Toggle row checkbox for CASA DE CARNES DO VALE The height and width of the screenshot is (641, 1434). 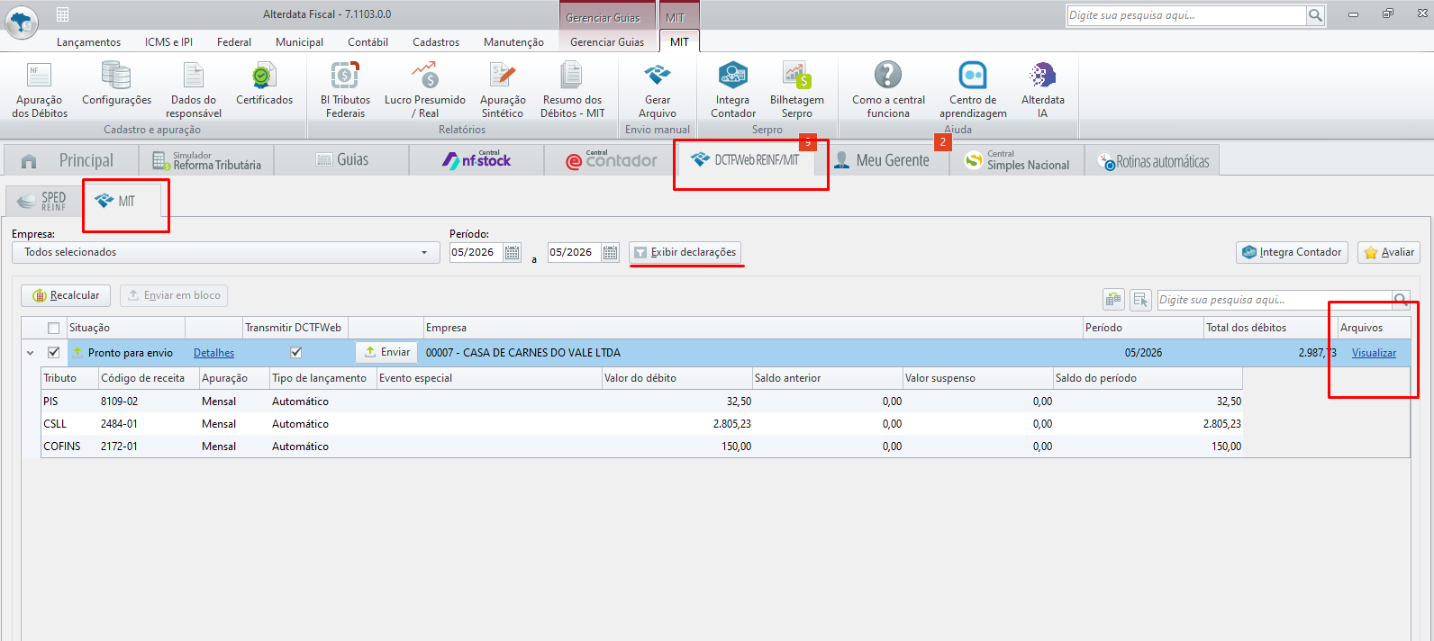pos(54,353)
